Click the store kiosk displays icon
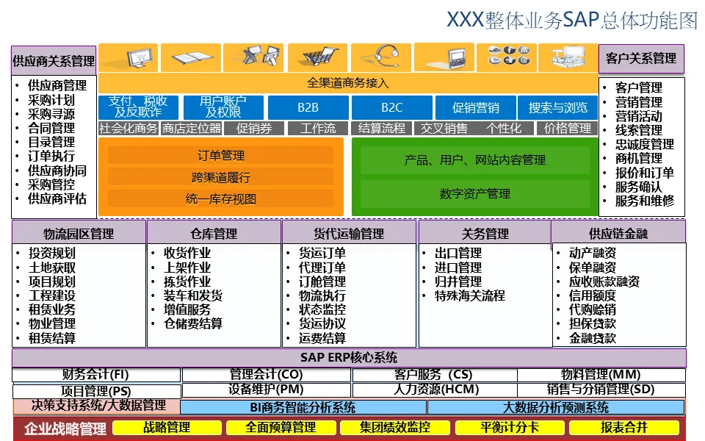Viewport: 705px width, 441px height. pyautogui.click(x=253, y=57)
